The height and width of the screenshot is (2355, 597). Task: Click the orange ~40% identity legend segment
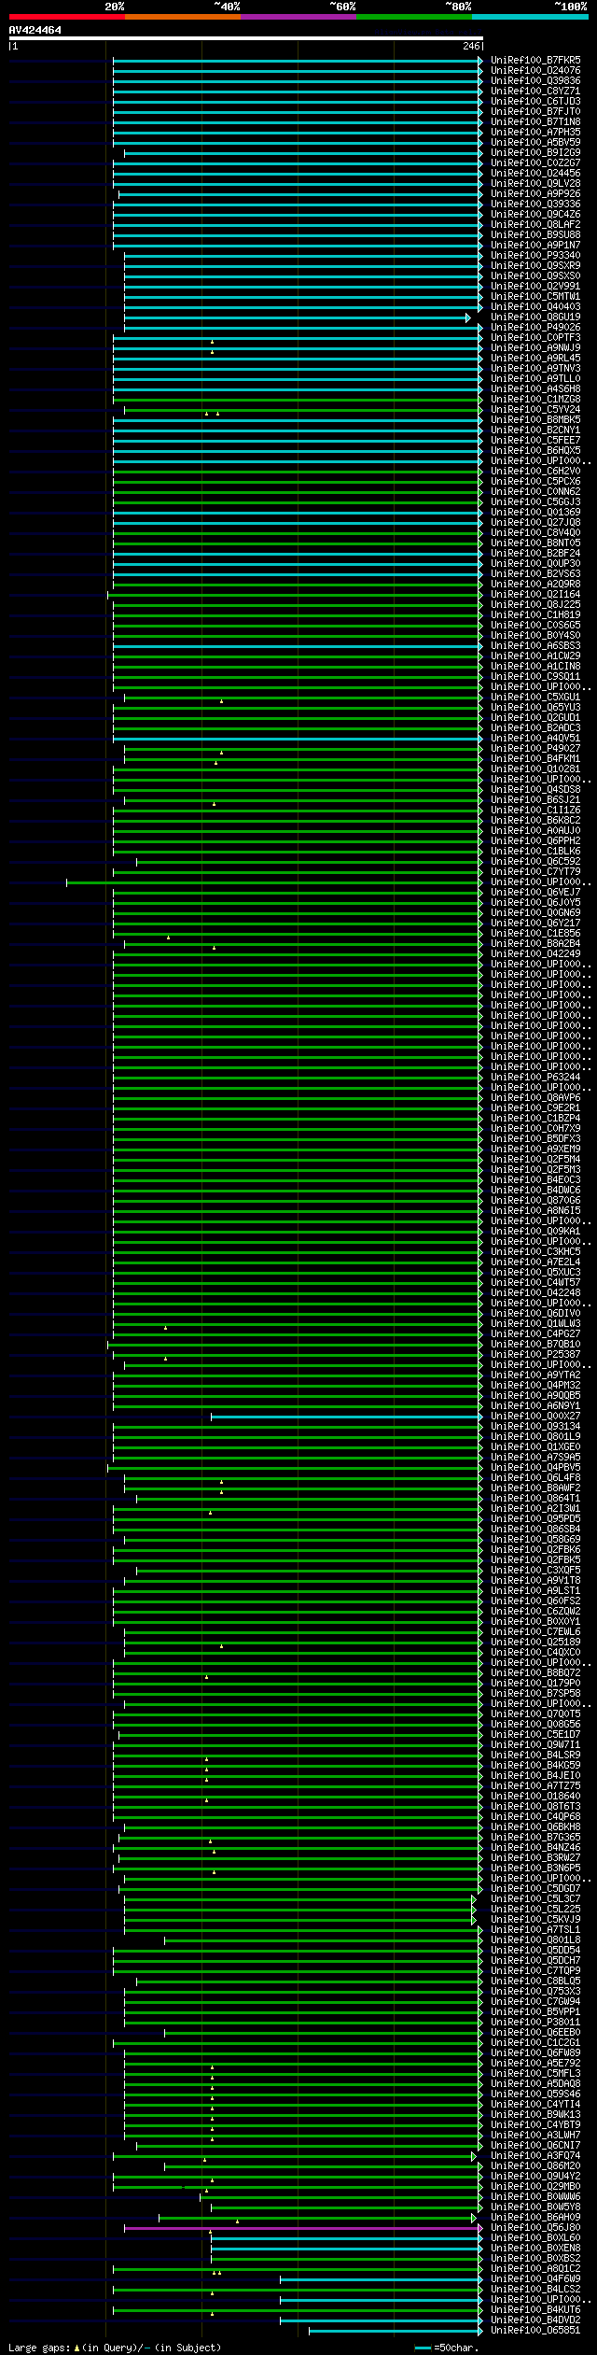[x=182, y=17]
